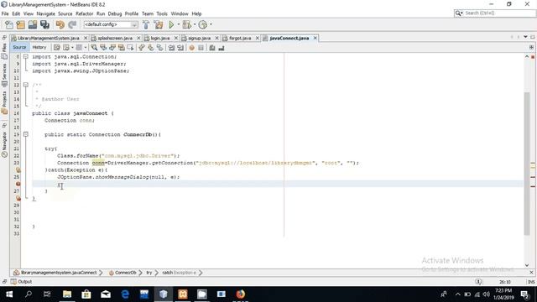Viewport: 537px width, 302px height.
Task: Click the error marker beside line 26
Action: point(18,185)
